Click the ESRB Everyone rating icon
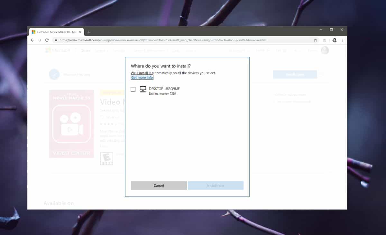 coord(106,159)
